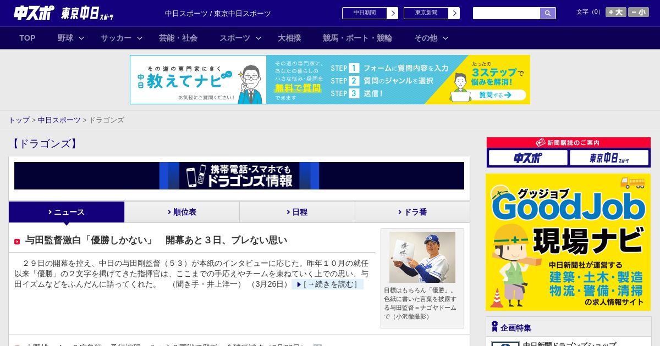Viewport: 660px width, 346px height.
Task: Click the search magnifier button
Action: (x=548, y=13)
